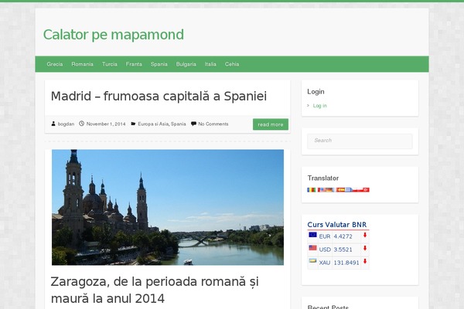Click the Login widget heading

[316, 92]
